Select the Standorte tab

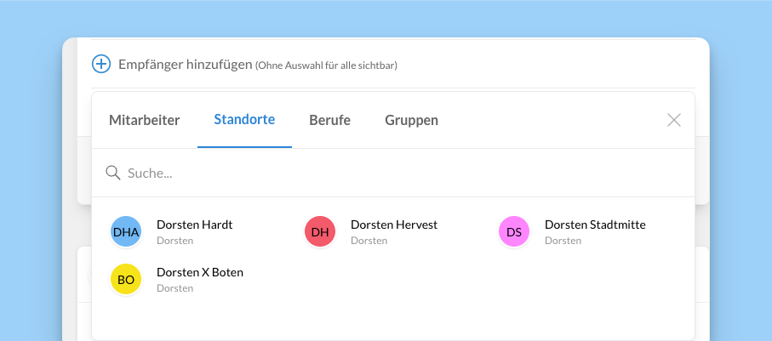coord(244,119)
